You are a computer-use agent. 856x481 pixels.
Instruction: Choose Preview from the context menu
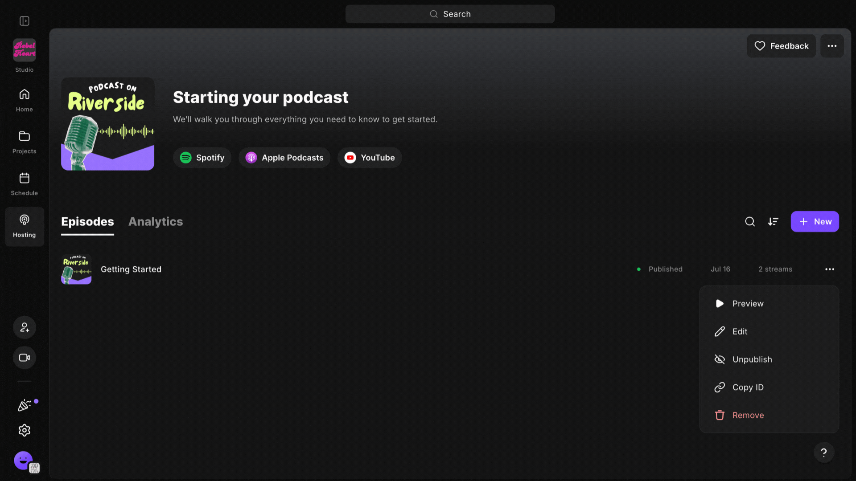pos(769,304)
